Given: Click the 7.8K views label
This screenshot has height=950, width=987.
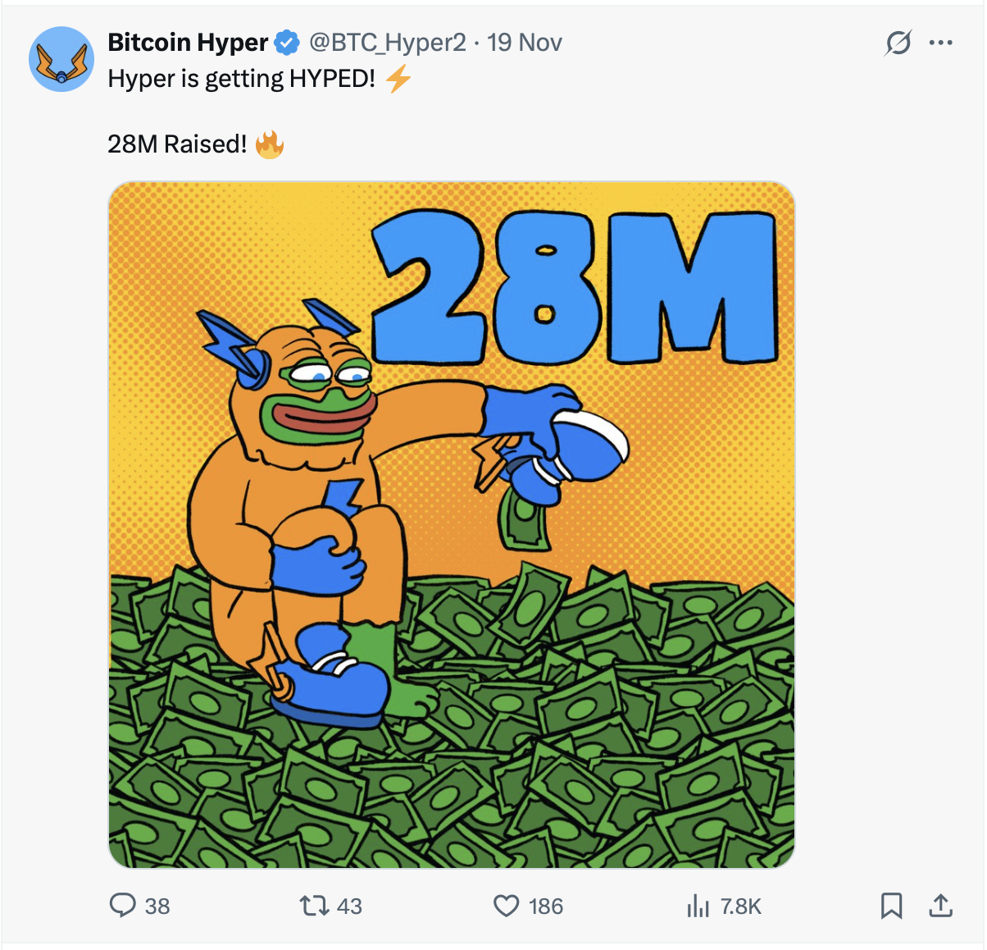Looking at the screenshot, I should pyautogui.click(x=739, y=907).
